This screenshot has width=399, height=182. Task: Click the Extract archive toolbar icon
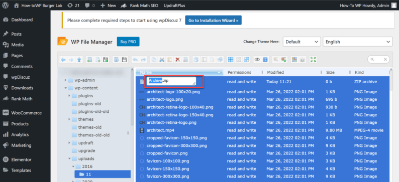[x=276, y=60]
